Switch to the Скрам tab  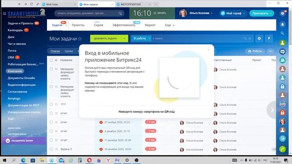99,25
